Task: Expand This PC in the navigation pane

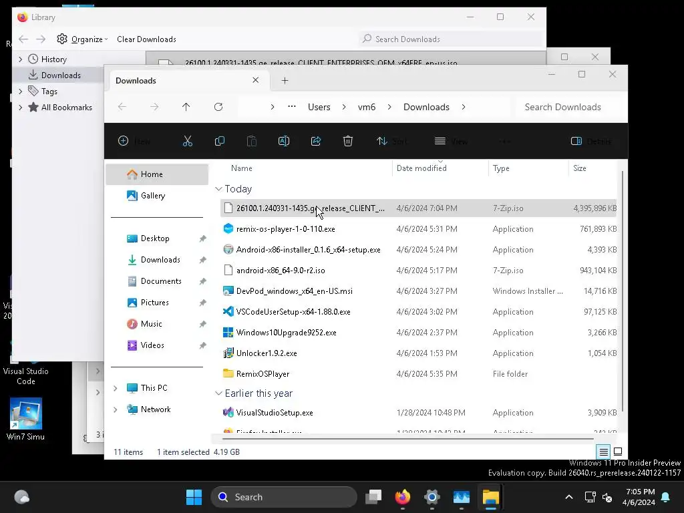Action: point(115,388)
